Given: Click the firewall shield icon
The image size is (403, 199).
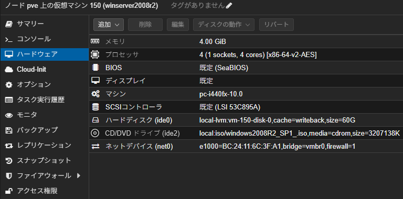Looking at the screenshot, I should [x=9, y=176].
